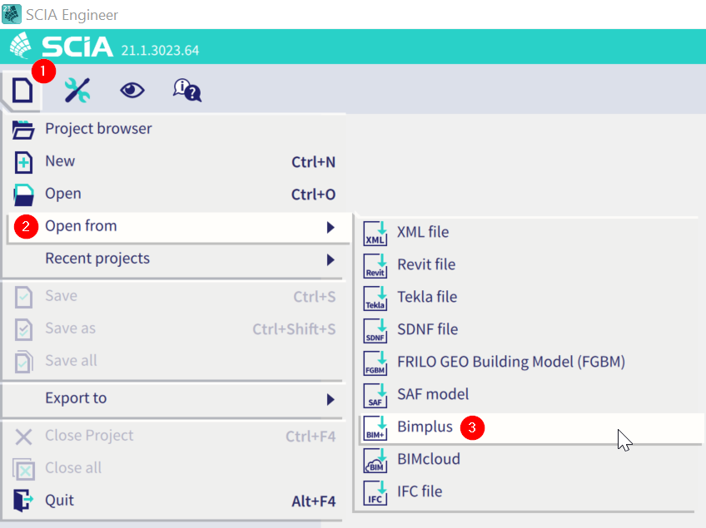Choose Open in the File menu

[x=63, y=194]
